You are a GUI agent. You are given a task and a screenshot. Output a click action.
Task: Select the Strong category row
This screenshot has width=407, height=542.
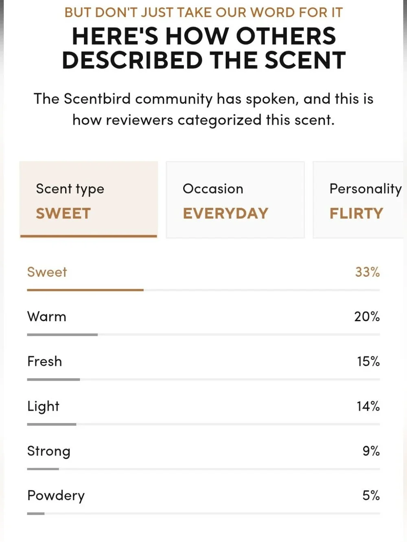pos(203,456)
